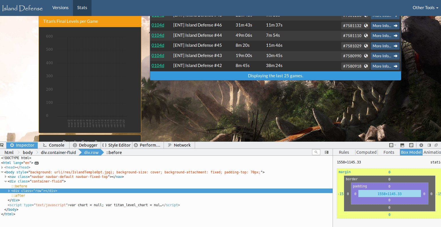This screenshot has height=227, width=441.
Task: Click the left margin value -15
Action: 340,194
